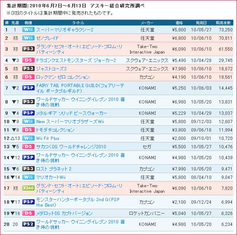
Task: Click the PSP icon beside メタルギア ソリッド ピースウォーカー
Action: pyautogui.click(x=28, y=113)
